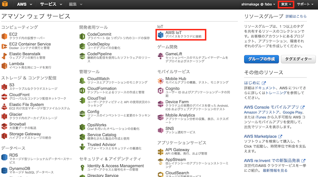Open the CloudWatch icon
The width and height of the screenshot is (318, 177).
[x=82, y=81]
